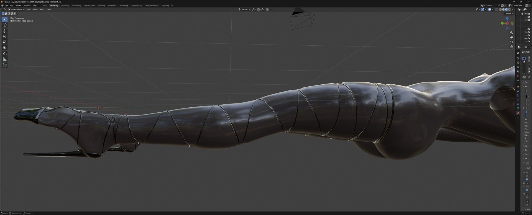Image resolution: width=532 pixels, height=215 pixels.
Task: Click the ViewLayer name field
Action: (518, 6)
